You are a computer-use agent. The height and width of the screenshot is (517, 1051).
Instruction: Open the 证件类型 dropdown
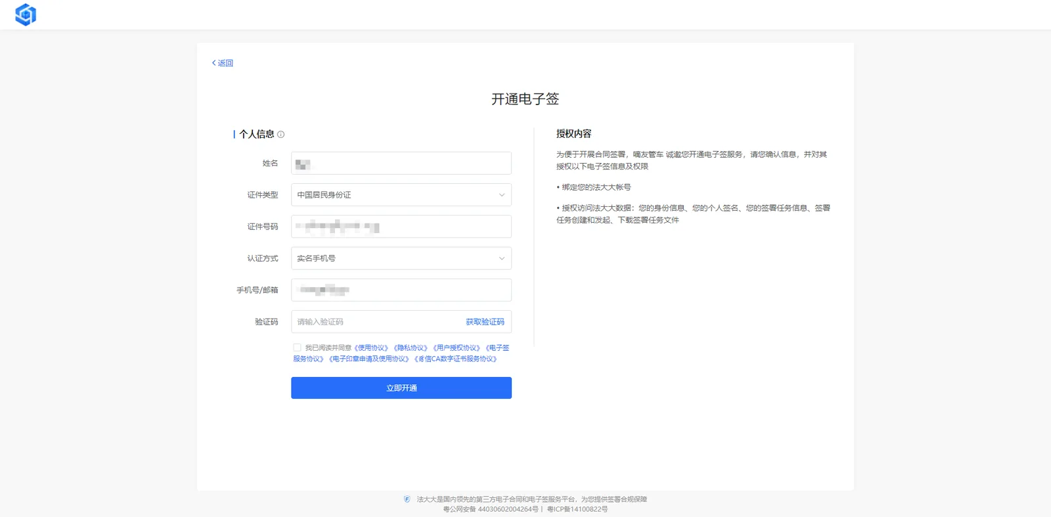click(401, 195)
